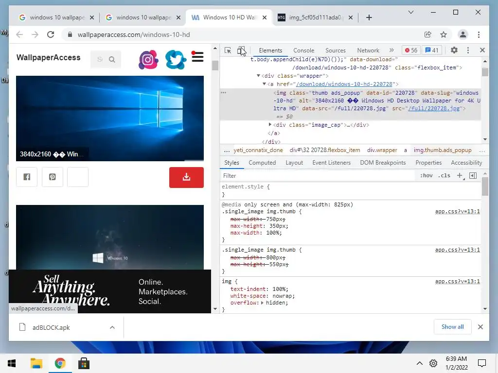Screen dimensions: 498x373
Task: Switch to the Sources tab
Action: (336, 51)
